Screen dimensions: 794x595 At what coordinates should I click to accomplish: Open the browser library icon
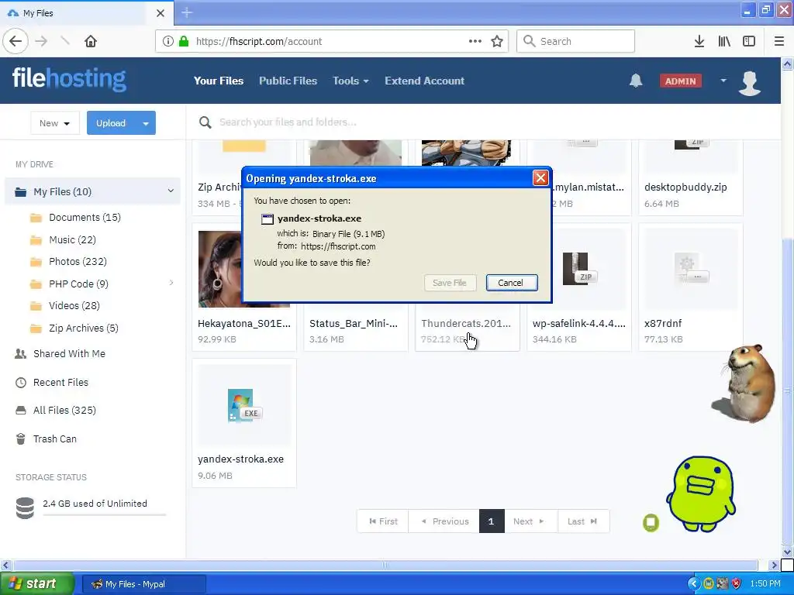click(x=724, y=41)
